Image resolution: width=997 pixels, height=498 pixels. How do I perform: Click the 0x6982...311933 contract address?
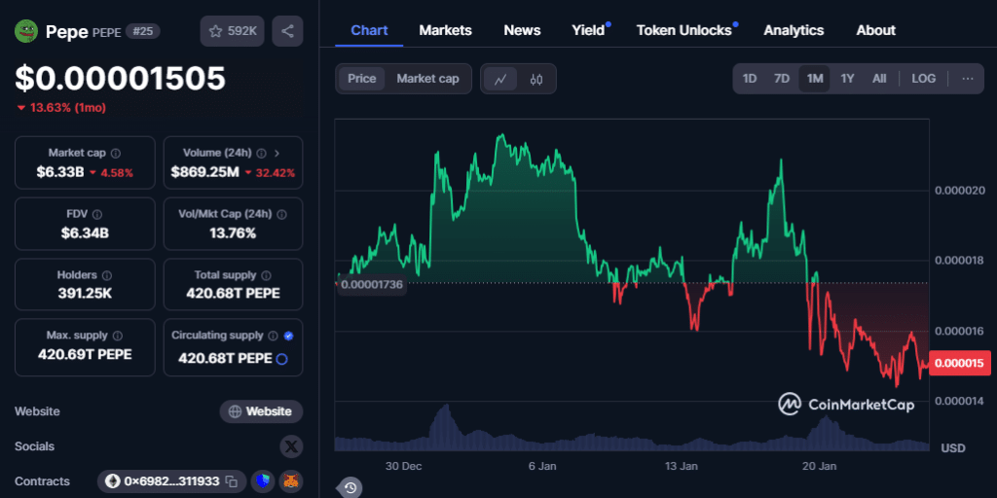171,481
